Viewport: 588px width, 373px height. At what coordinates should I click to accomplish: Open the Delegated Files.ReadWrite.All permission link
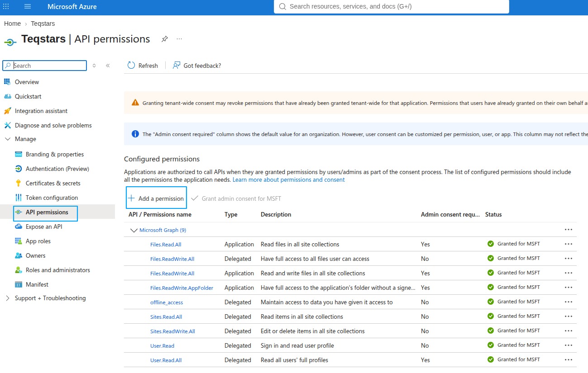172,259
